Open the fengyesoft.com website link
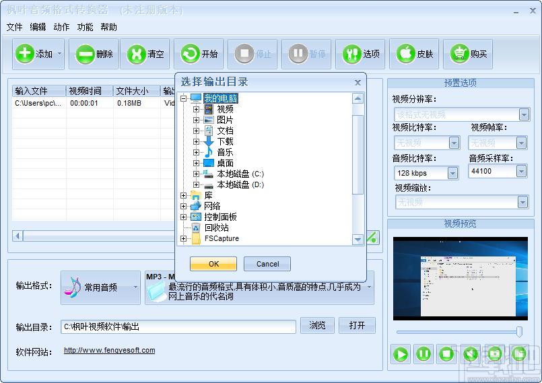The image size is (542, 383). tap(109, 350)
